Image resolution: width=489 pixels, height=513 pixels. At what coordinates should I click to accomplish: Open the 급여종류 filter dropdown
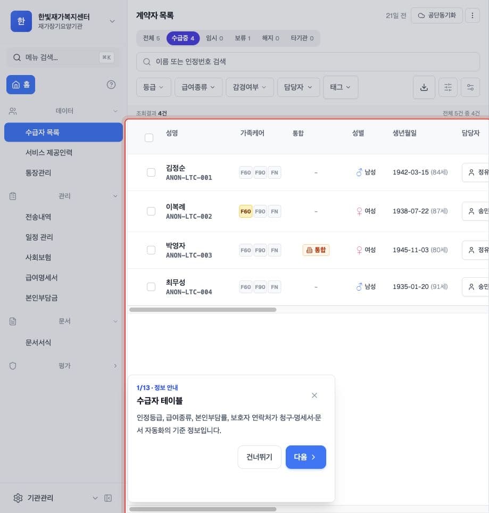coord(198,87)
